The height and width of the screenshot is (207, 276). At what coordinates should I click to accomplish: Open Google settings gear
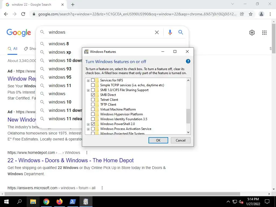[252, 33]
